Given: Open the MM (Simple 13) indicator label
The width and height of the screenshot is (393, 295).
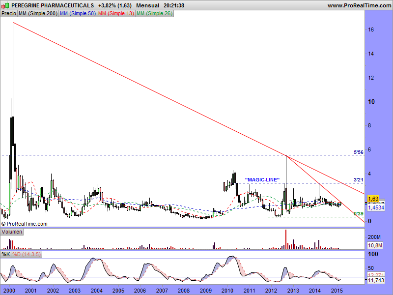Looking at the screenshot, I should (116, 14).
